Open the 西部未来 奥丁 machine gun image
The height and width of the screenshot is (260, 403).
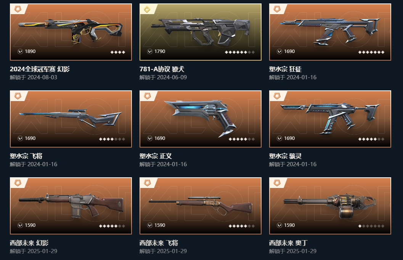(x=330, y=205)
